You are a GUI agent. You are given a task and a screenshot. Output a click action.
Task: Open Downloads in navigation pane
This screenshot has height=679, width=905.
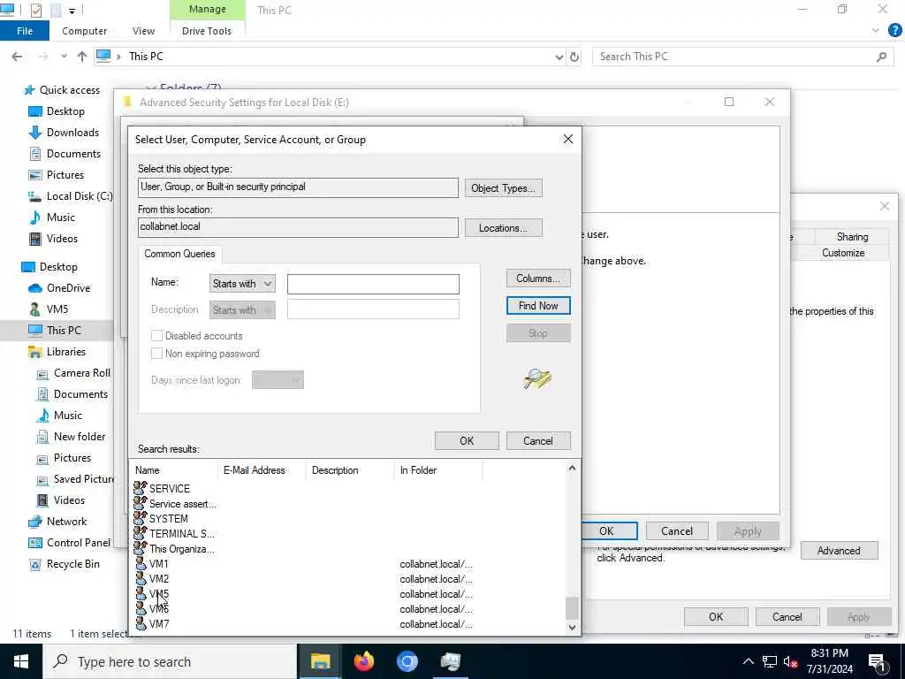click(x=72, y=133)
